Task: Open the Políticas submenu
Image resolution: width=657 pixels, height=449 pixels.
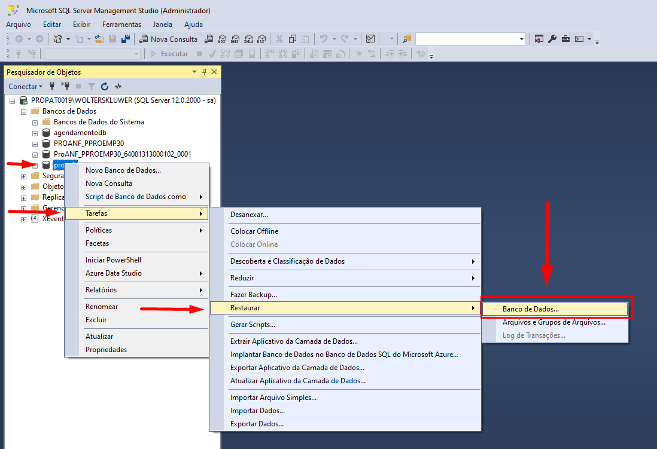Action: (136, 230)
